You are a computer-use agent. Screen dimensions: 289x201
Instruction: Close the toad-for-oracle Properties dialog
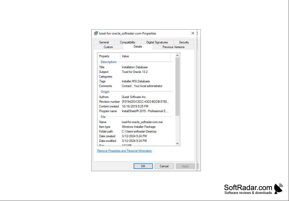point(193,33)
